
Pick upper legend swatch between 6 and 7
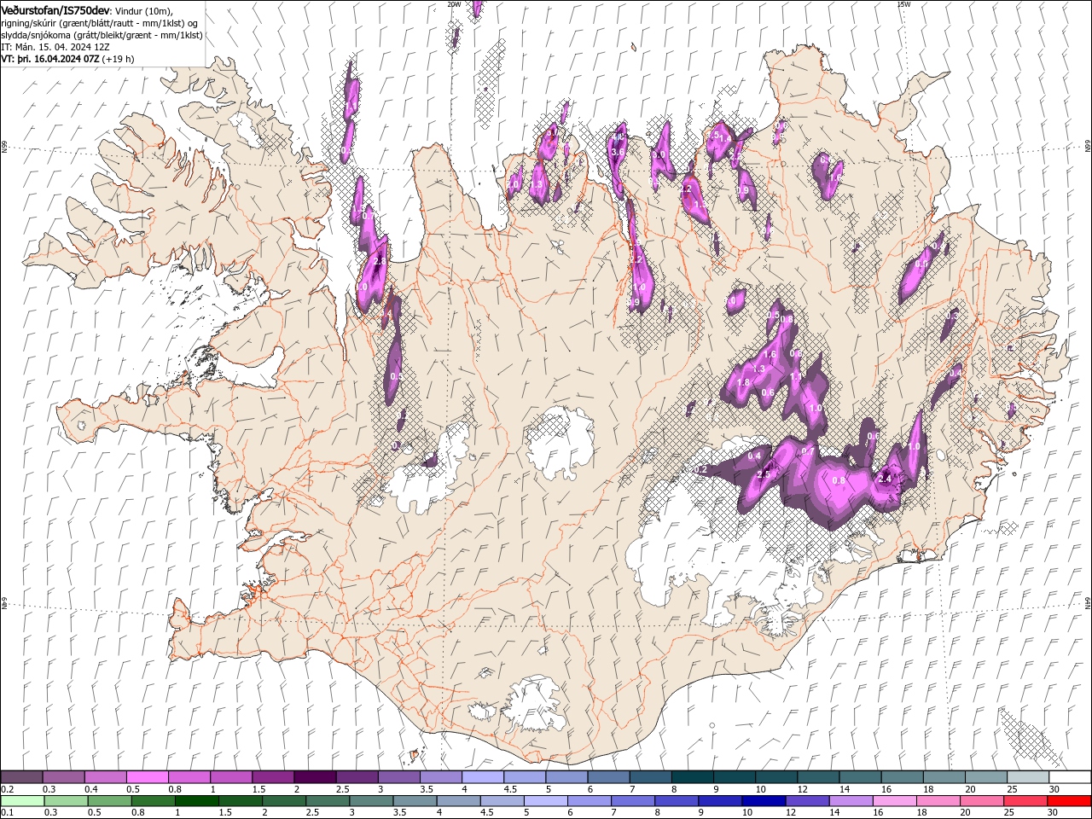coord(608,777)
